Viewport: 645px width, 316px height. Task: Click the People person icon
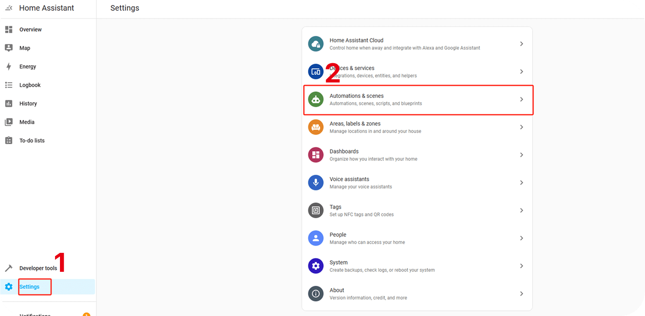tap(316, 238)
